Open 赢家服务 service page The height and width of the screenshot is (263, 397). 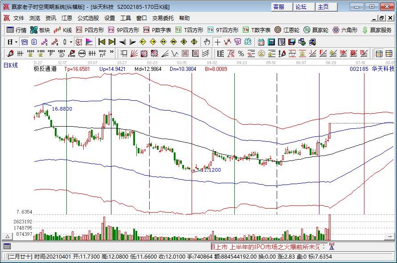[377, 30]
